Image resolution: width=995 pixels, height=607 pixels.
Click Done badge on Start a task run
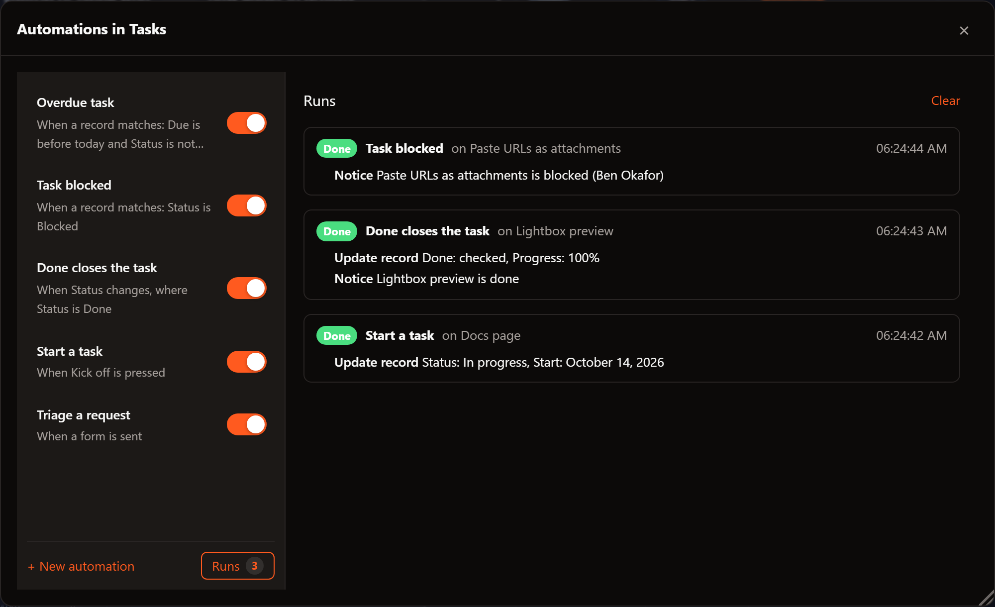click(x=337, y=335)
